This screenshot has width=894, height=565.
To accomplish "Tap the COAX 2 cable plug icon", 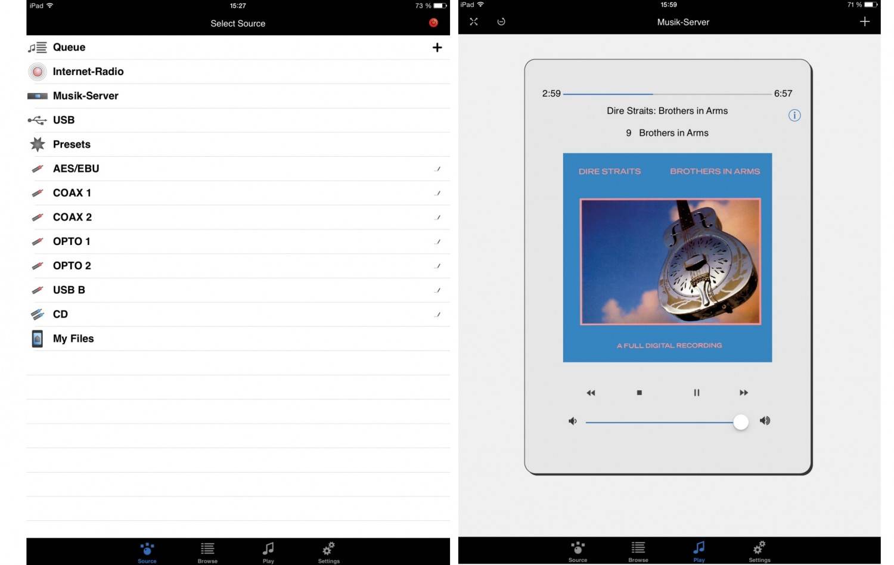I will tap(38, 217).
